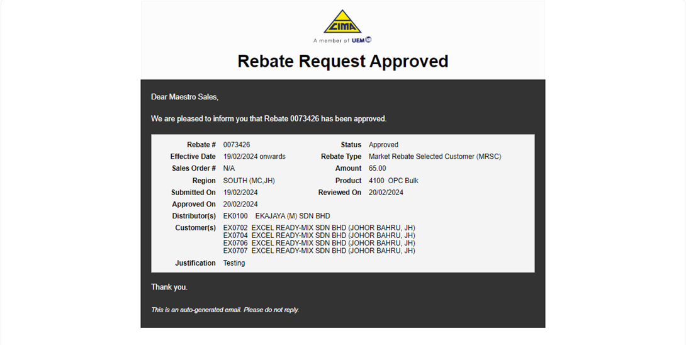This screenshot has width=686, height=345.
Task: Click the 'Status' label
Action: pyautogui.click(x=351, y=144)
